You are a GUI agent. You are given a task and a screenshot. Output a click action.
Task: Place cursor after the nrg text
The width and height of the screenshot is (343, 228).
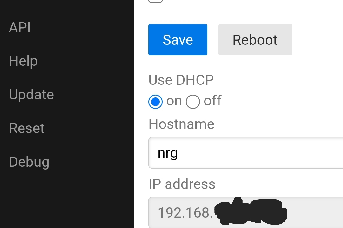[x=178, y=153]
